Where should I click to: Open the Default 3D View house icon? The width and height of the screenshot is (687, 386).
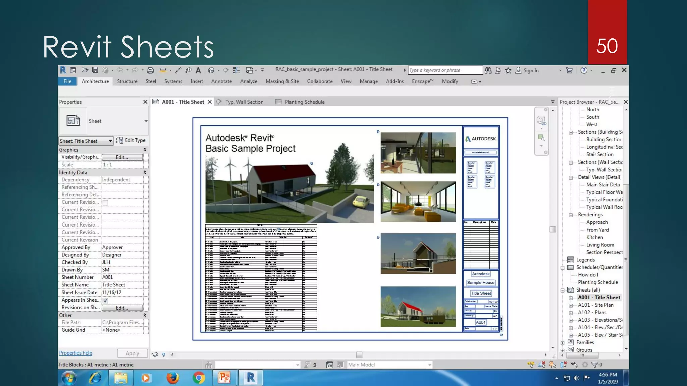coord(211,70)
